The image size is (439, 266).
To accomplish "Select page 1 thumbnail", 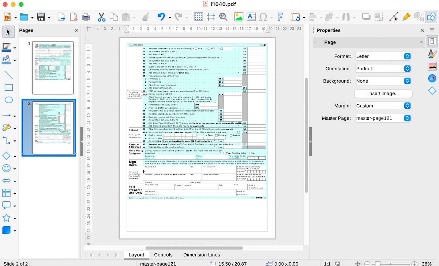I will pos(53,68).
